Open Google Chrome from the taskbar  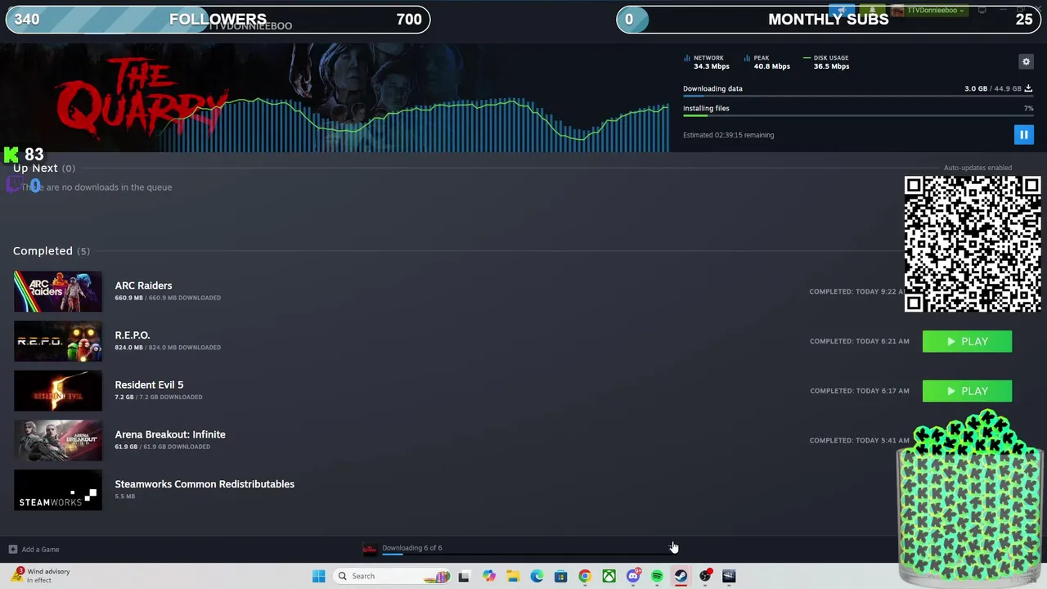(x=585, y=576)
